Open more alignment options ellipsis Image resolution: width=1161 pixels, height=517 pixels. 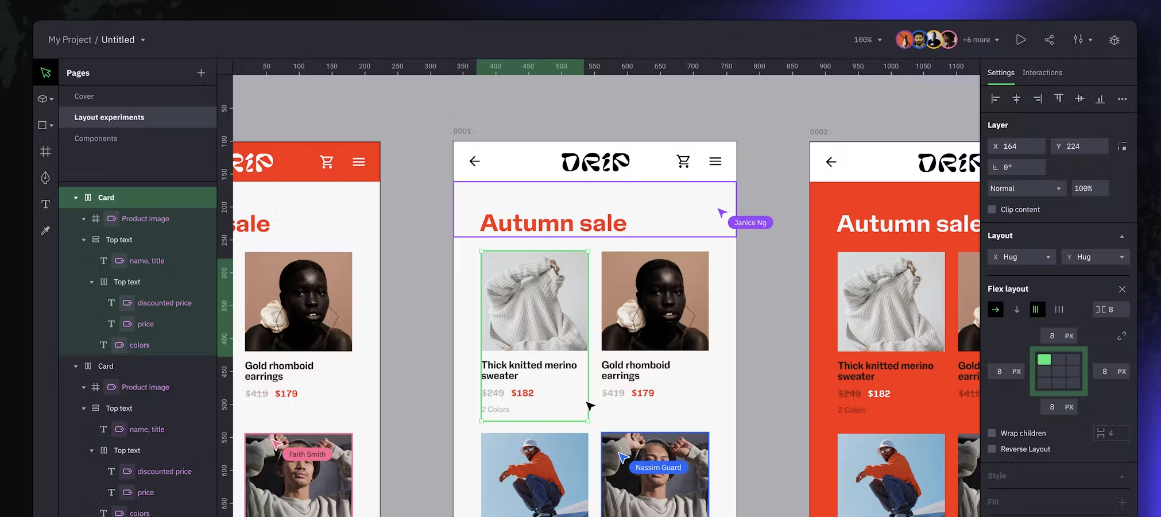click(1122, 99)
